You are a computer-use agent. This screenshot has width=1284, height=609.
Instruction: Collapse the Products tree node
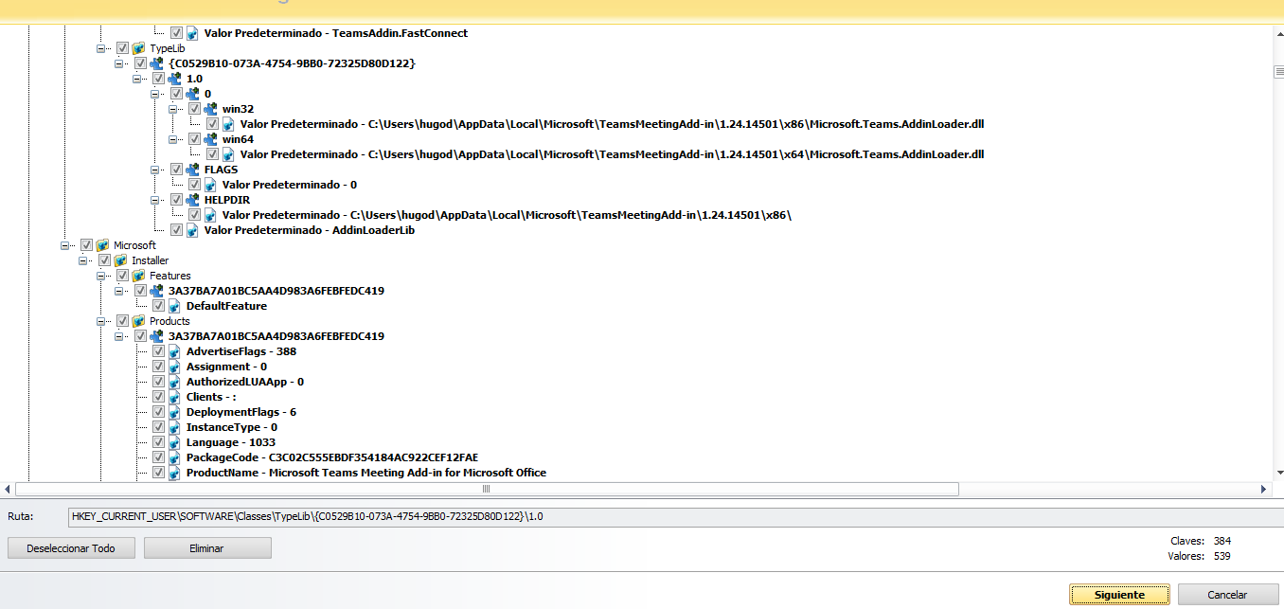click(x=101, y=321)
